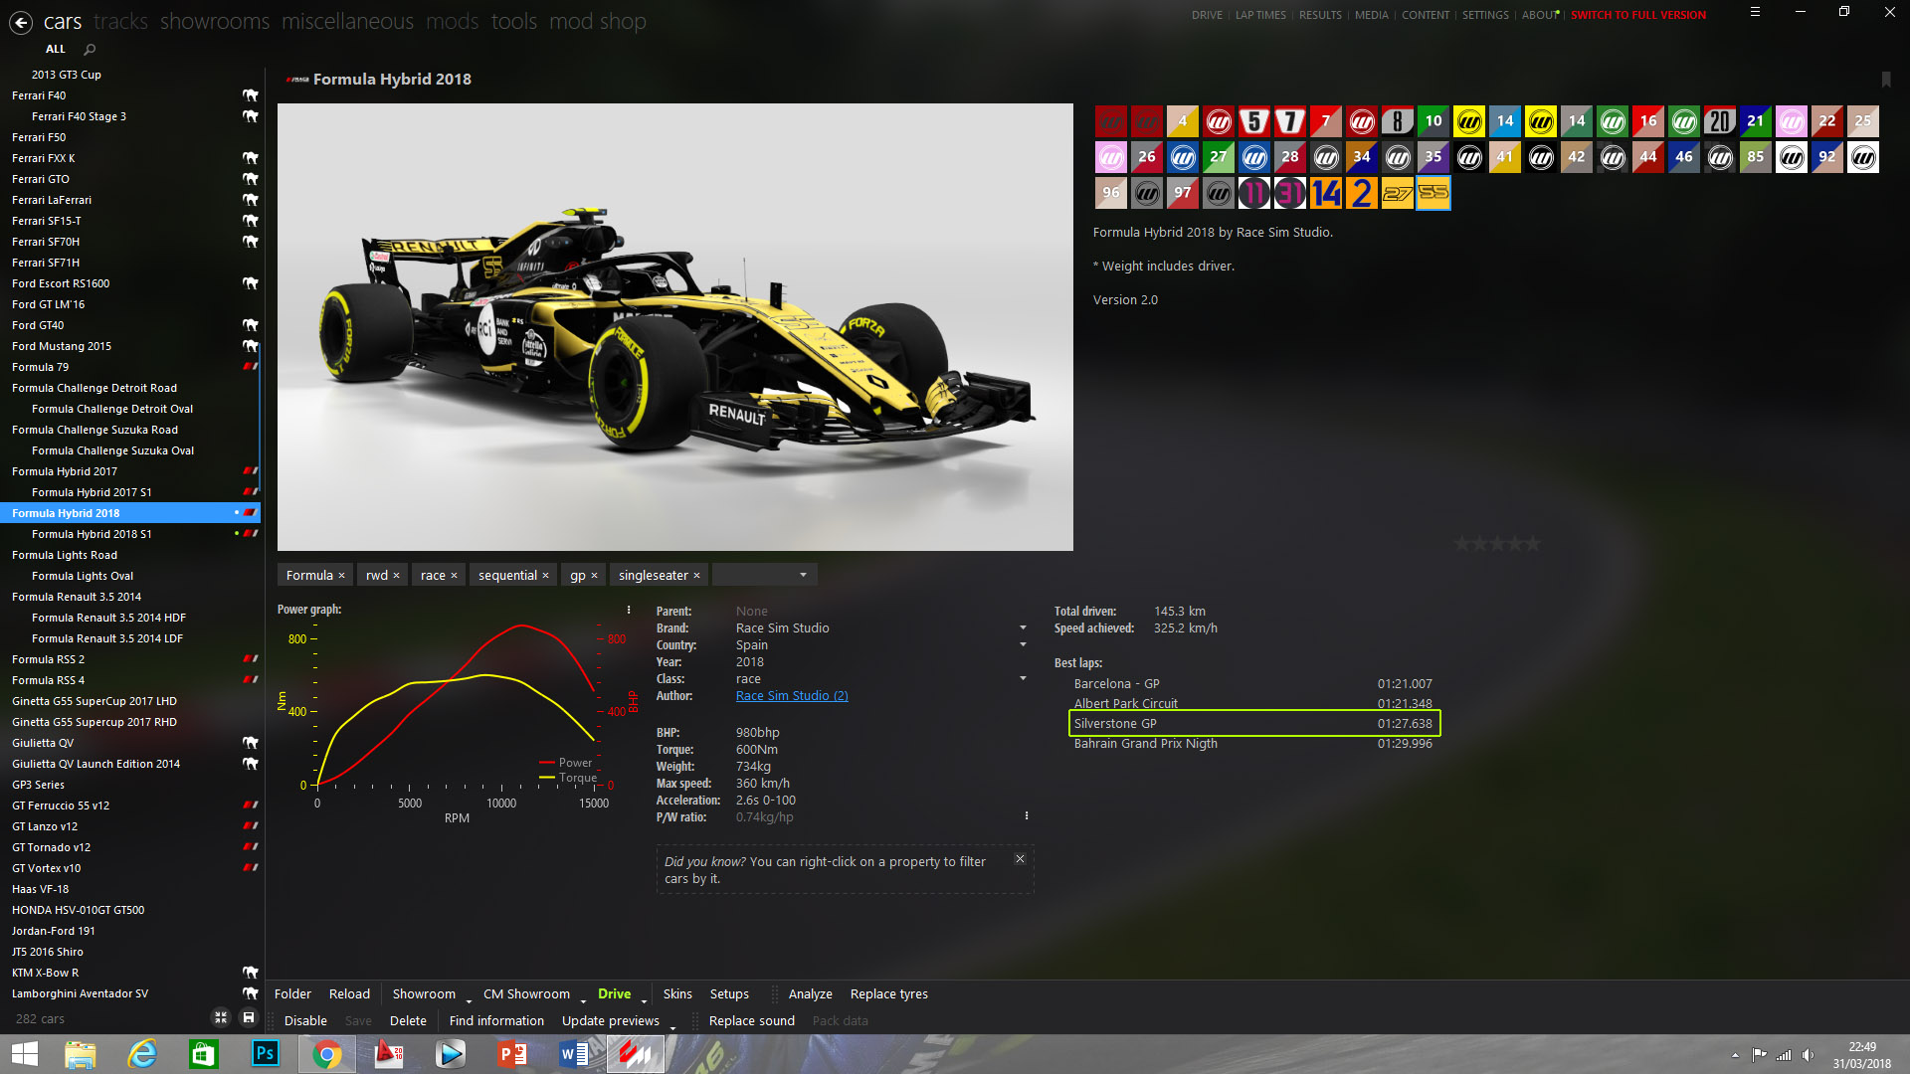Remove the 'sequential' tag
The width and height of the screenshot is (1910, 1074).
(545, 576)
